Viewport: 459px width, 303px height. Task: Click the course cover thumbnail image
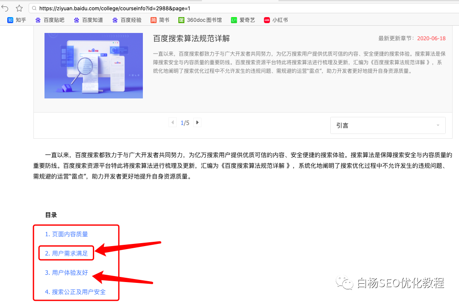93,65
